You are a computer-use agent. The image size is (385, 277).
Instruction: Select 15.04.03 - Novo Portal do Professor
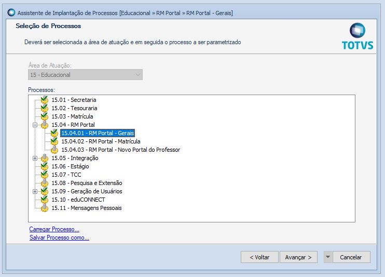tap(120, 150)
